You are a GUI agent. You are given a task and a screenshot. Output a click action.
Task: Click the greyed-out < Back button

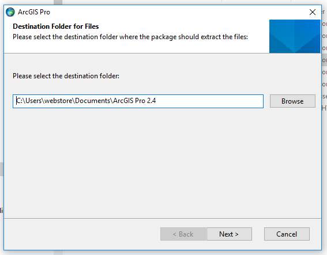[183, 234]
